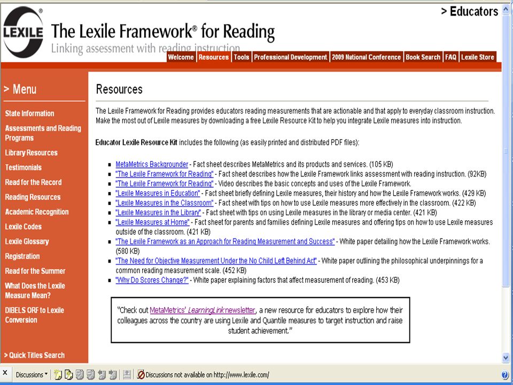Open the Tools tab

pos(242,57)
